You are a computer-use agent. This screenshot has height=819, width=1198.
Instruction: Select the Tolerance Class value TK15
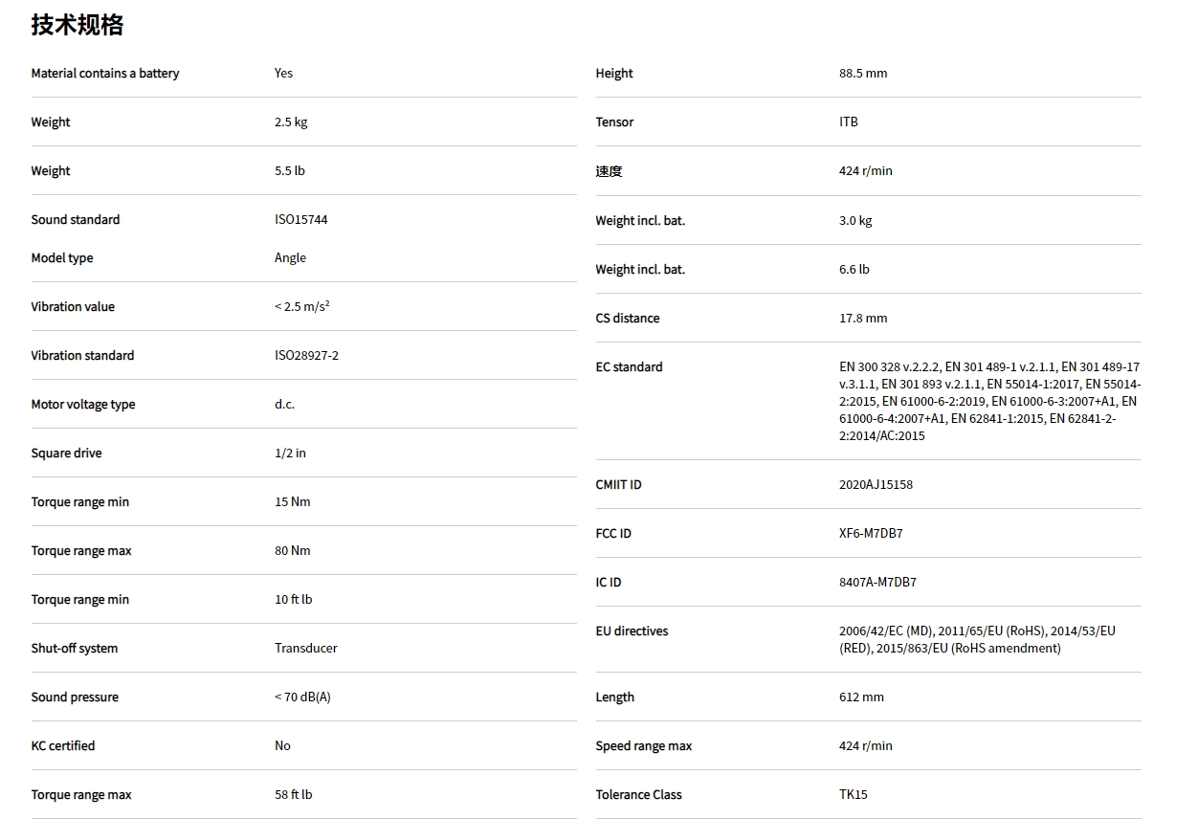point(853,795)
